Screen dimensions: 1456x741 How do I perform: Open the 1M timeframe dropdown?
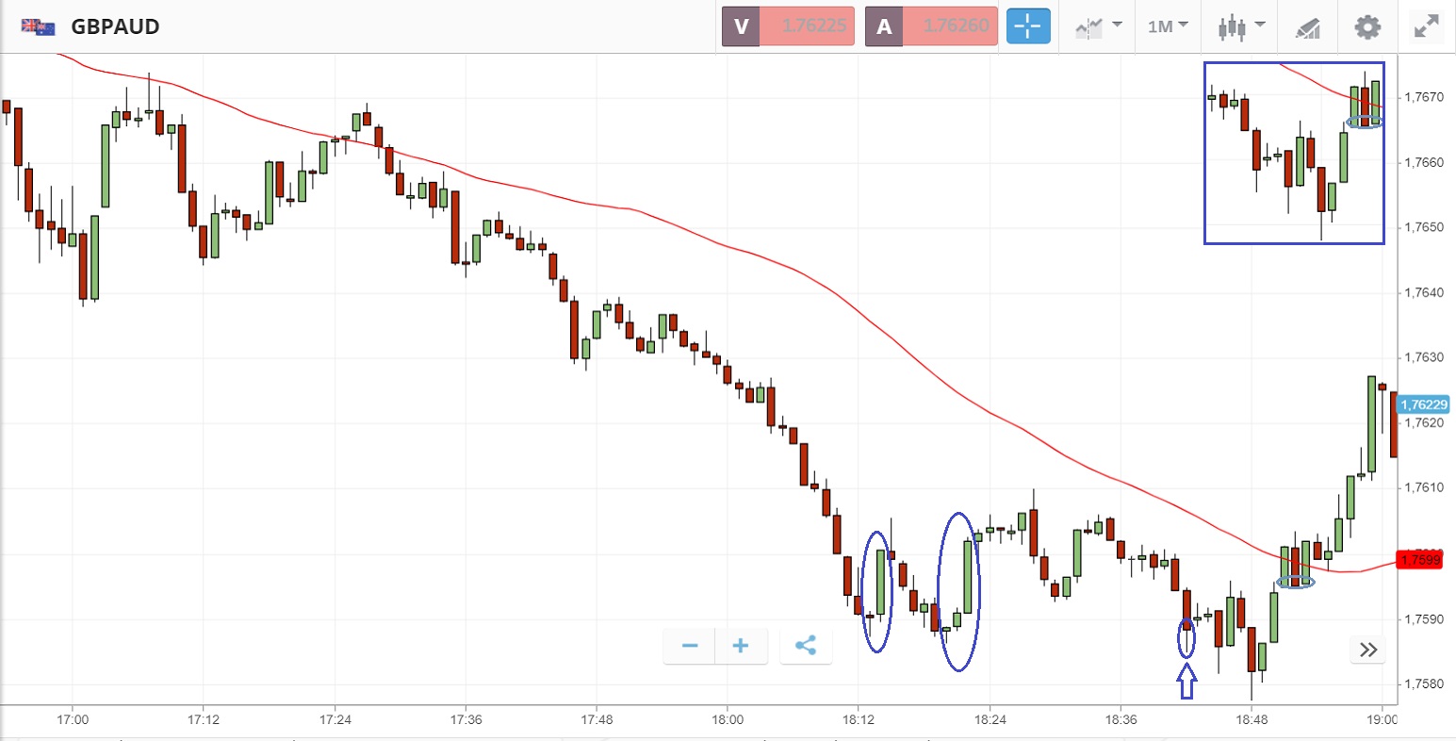click(x=1168, y=26)
